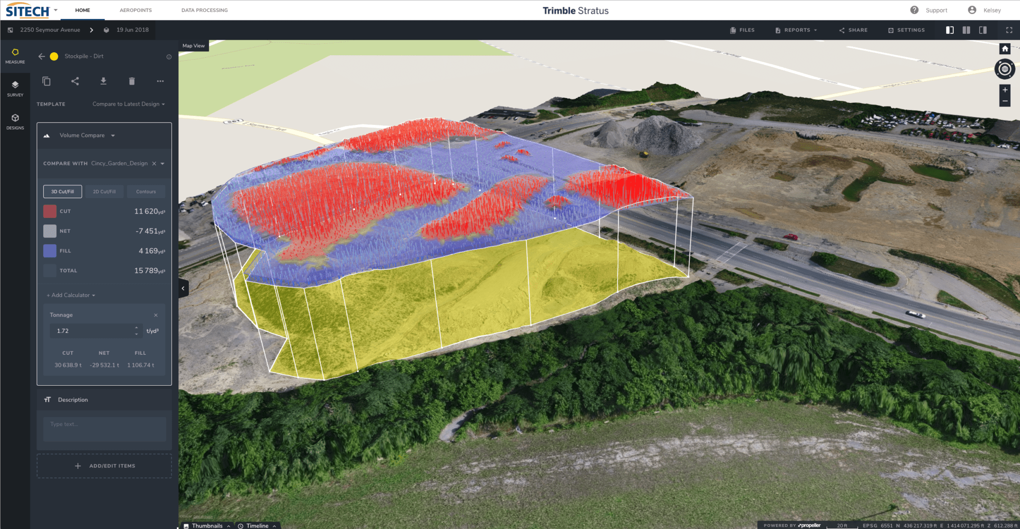The width and height of the screenshot is (1020, 529).
Task: Reset map to home view
Action: pos(1005,49)
